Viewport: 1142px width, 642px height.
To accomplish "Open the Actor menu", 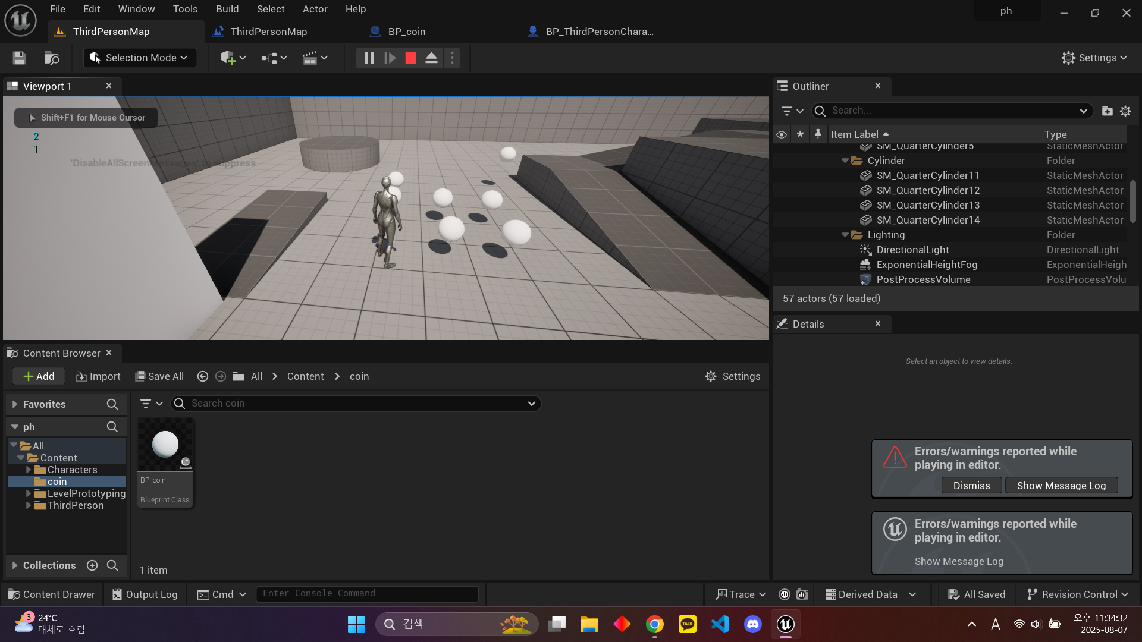I will (x=315, y=9).
